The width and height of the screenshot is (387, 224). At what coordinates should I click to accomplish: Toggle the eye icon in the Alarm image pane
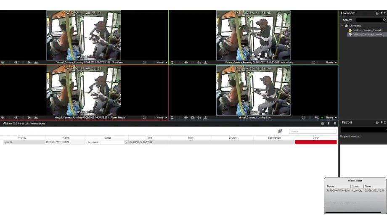[x=16, y=118]
